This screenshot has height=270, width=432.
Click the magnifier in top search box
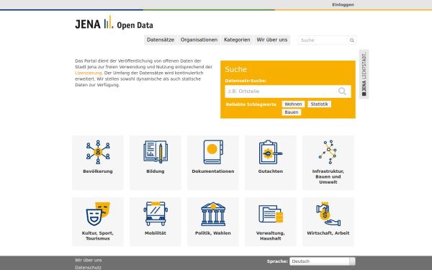click(x=352, y=40)
